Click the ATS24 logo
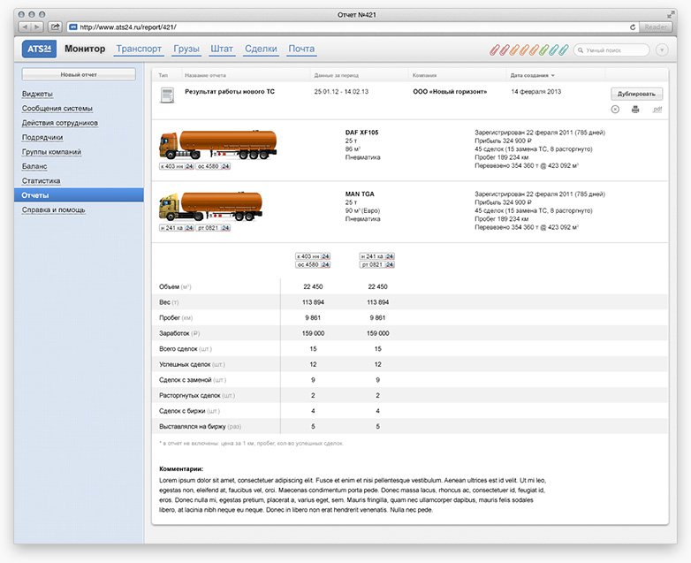The width and height of the screenshot is (691, 563). (39, 49)
